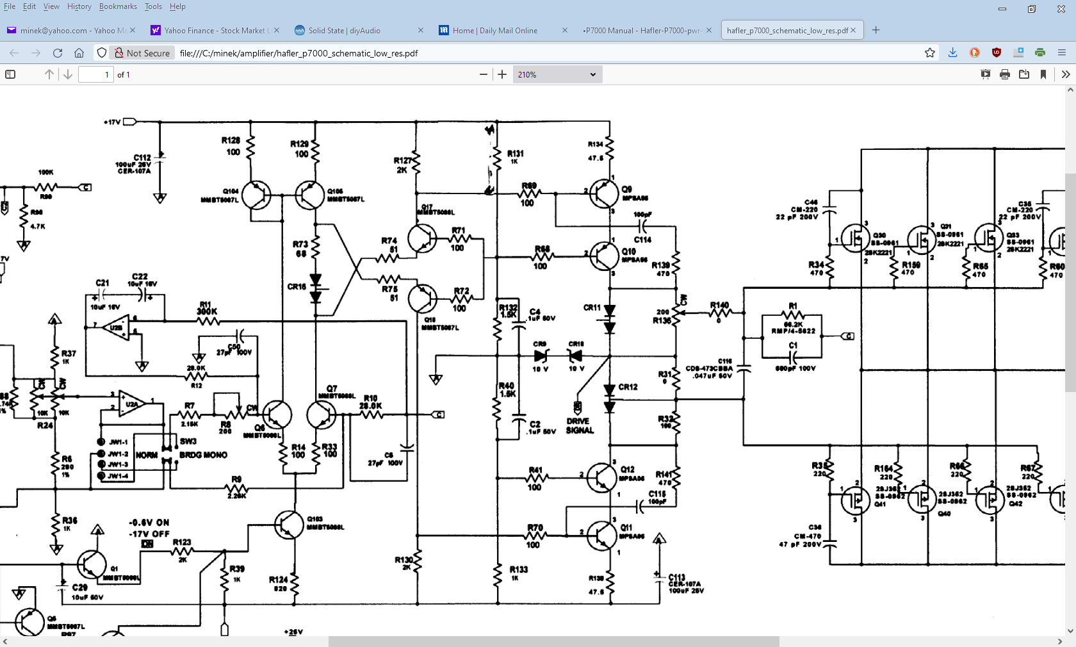
Task: Go to next PDF page arrow
Action: pyautogui.click(x=68, y=74)
